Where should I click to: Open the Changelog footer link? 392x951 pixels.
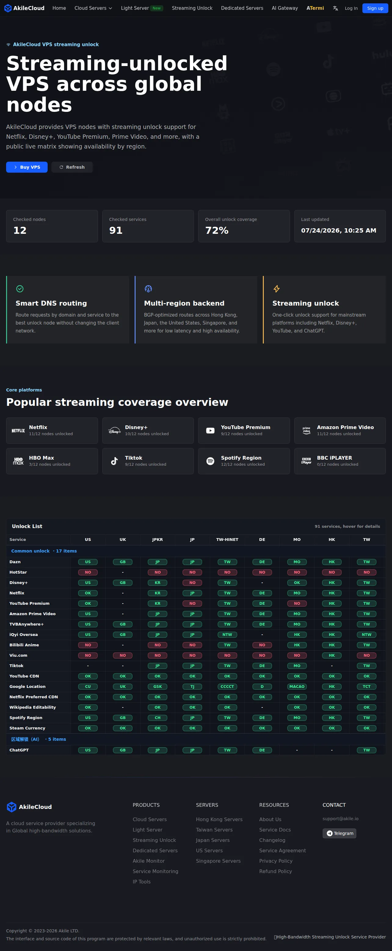[x=272, y=840]
